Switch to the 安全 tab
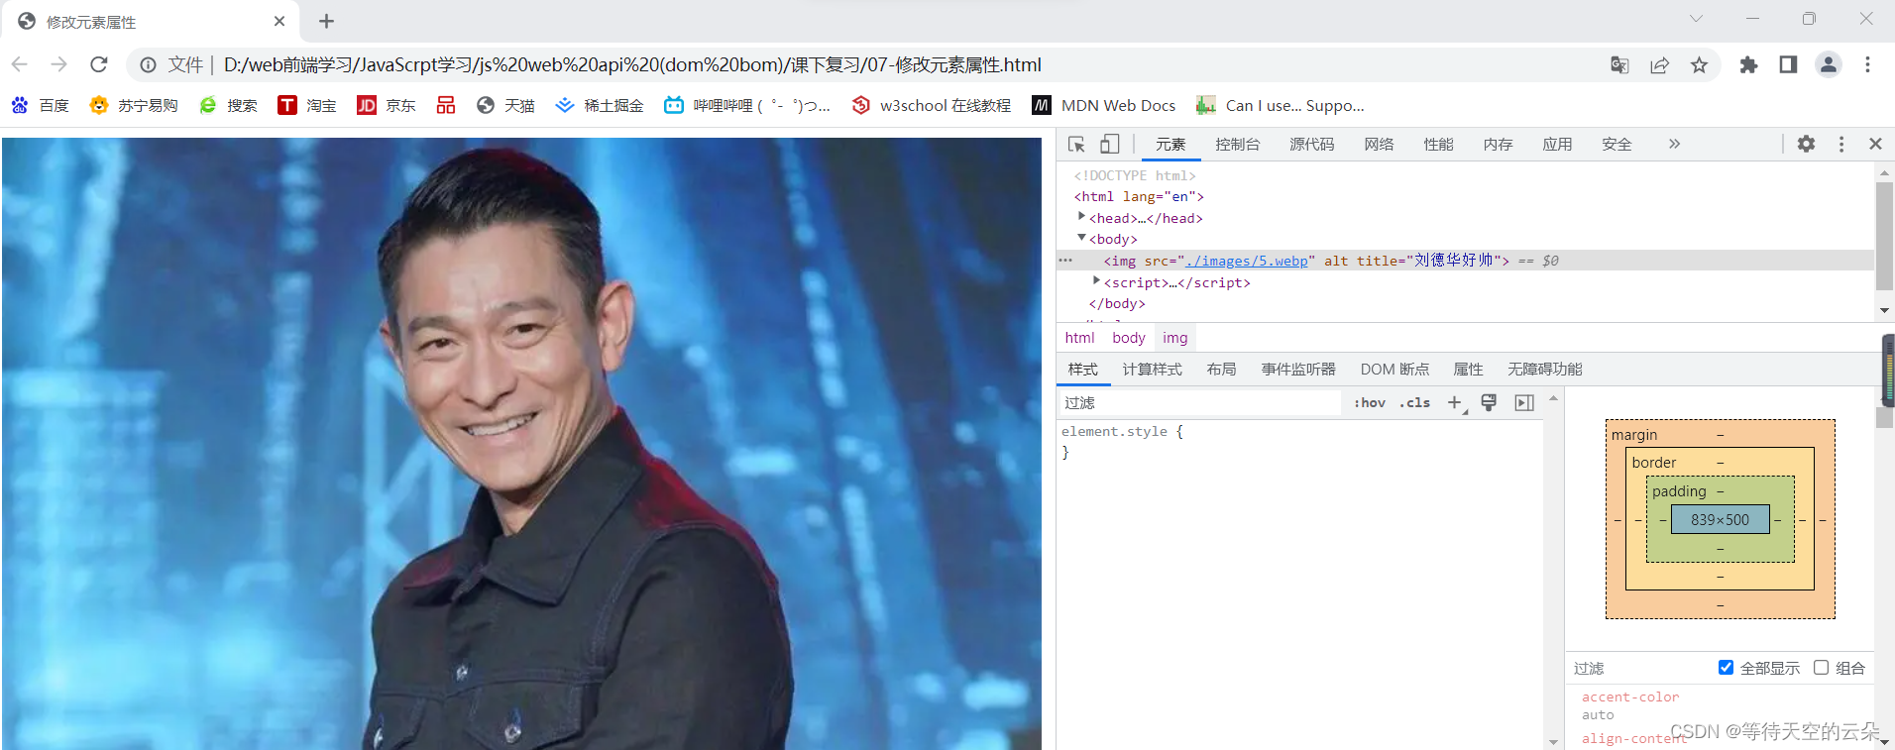The width and height of the screenshot is (1895, 750). (1617, 144)
